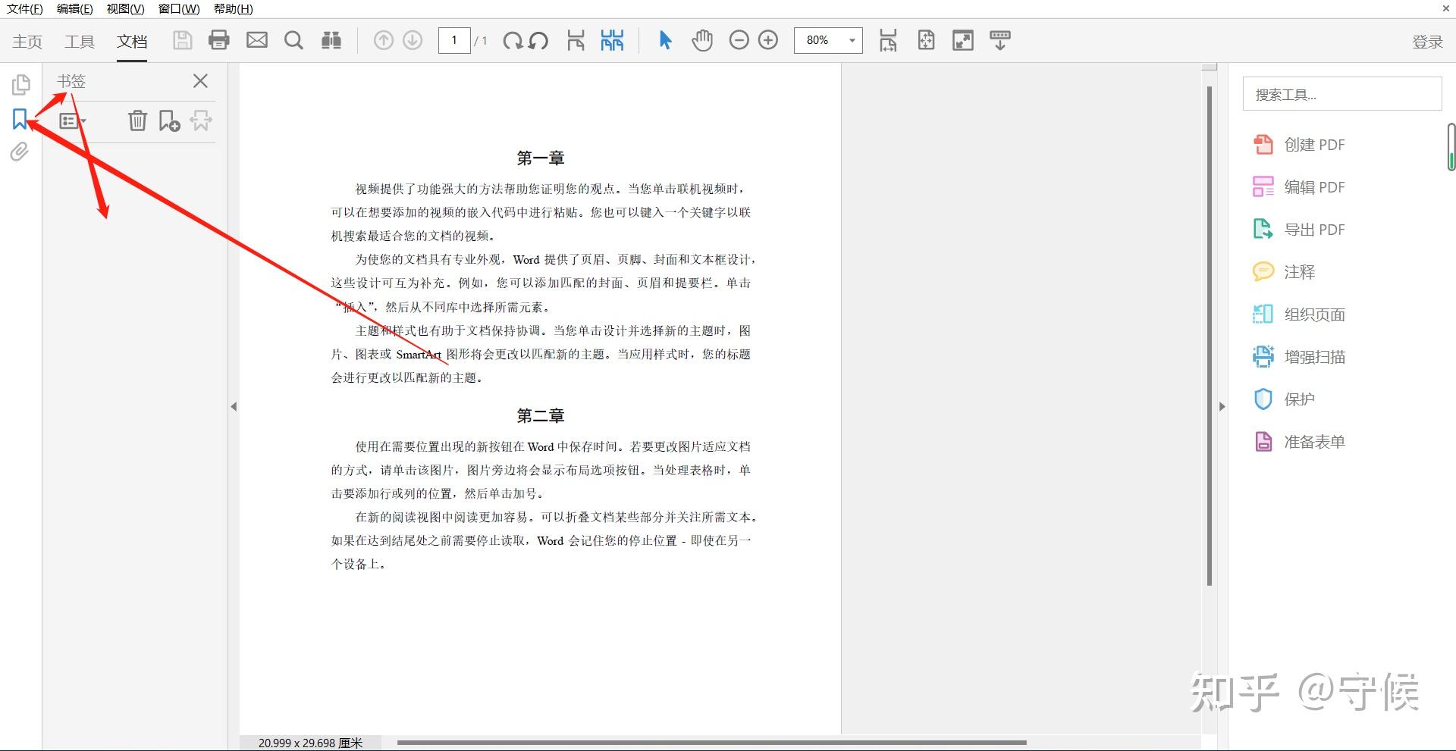Send file by email via envelope icon
Image resolution: width=1456 pixels, height=751 pixels.
[257, 40]
